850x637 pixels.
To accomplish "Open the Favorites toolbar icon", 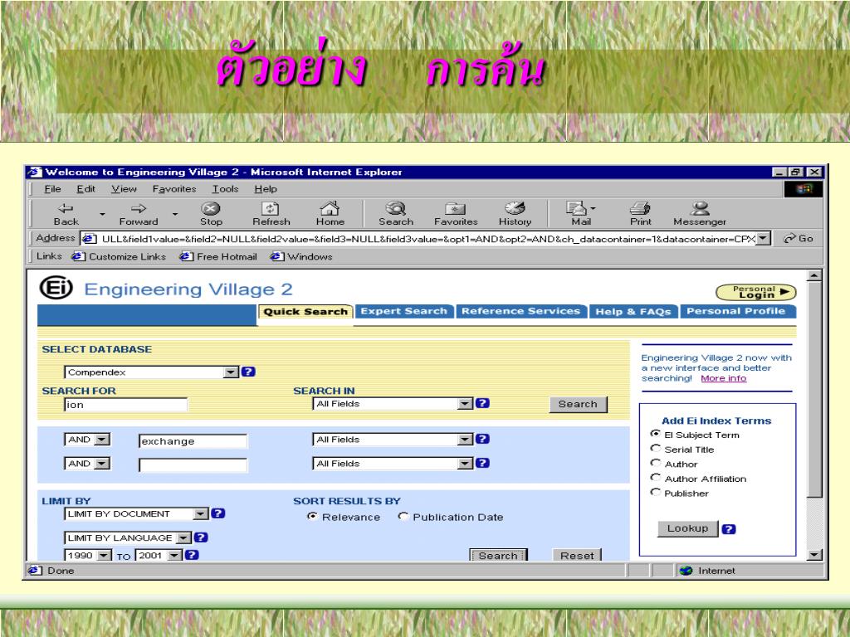I will (456, 208).
